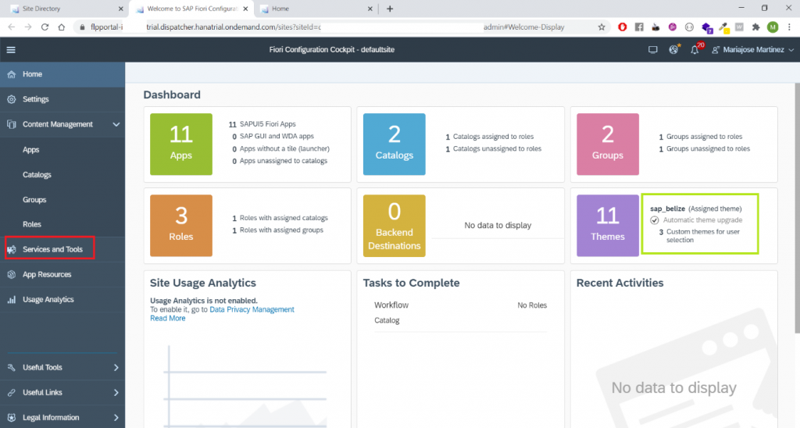This screenshot has height=428, width=800.
Task: Open Roles in the sidebar
Action: tap(31, 224)
